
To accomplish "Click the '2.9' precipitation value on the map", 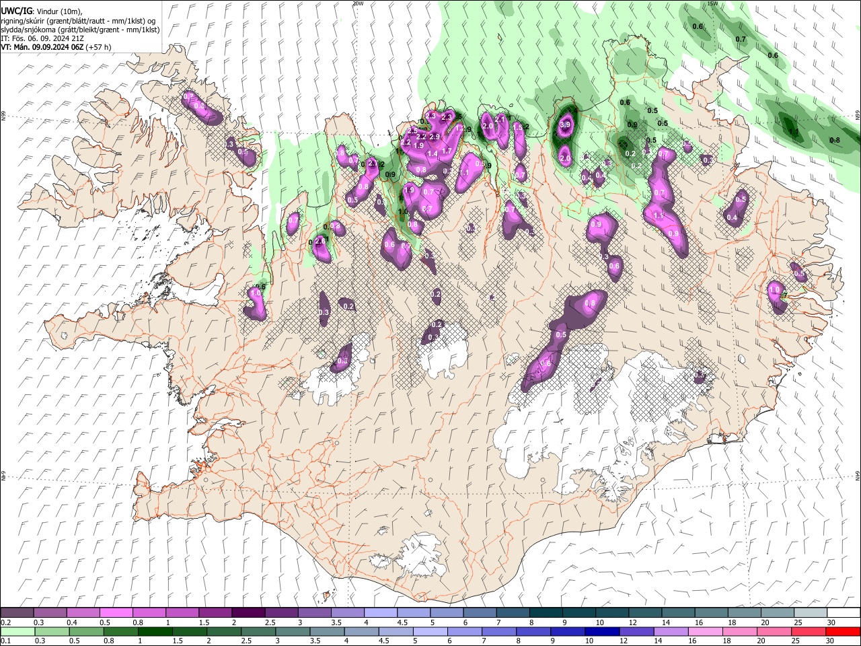I will coord(435,137).
